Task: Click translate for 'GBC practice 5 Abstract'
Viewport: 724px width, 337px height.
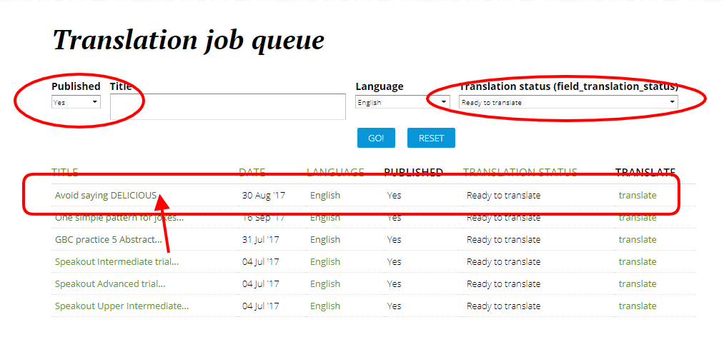Action: (x=637, y=240)
